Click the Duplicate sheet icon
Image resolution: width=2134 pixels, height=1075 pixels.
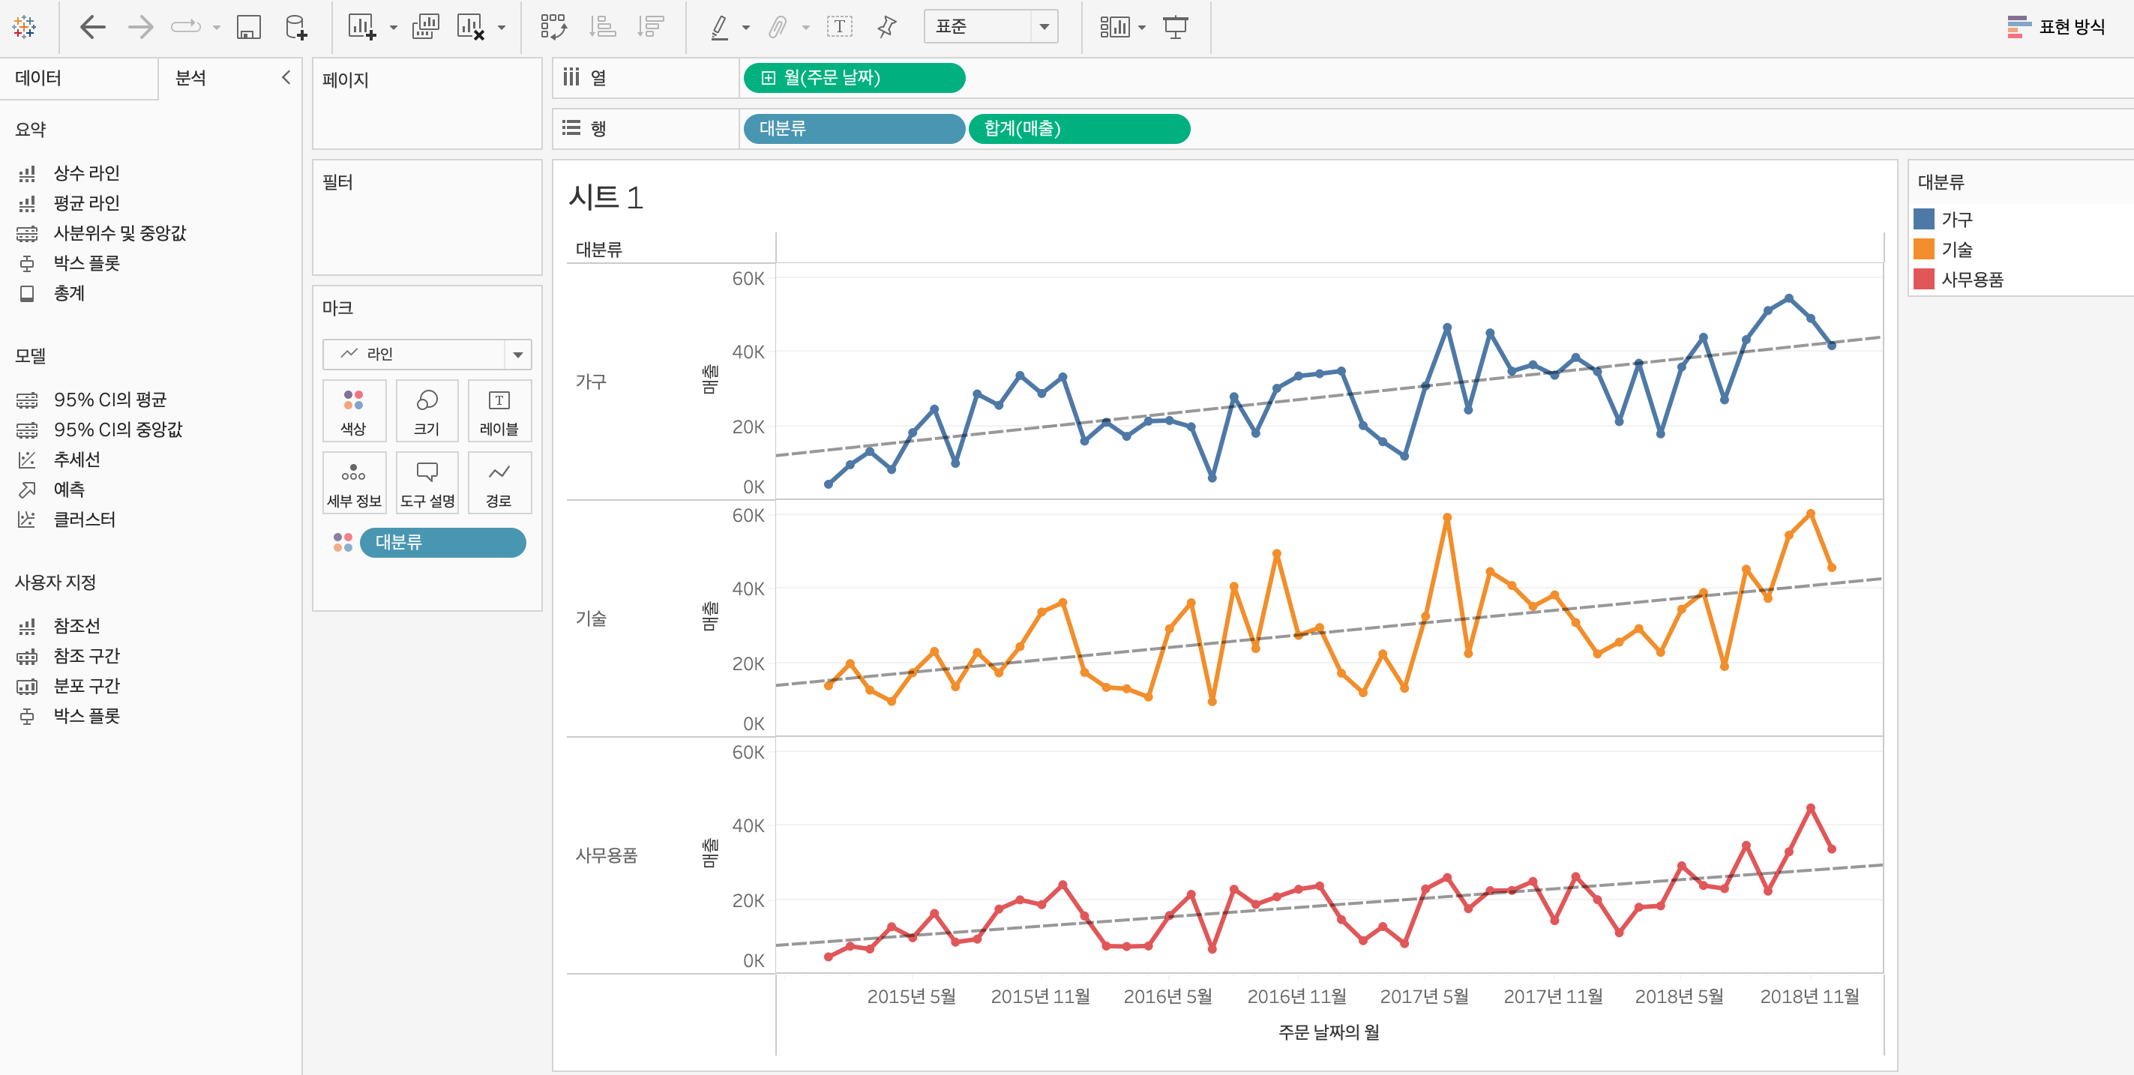point(426,27)
